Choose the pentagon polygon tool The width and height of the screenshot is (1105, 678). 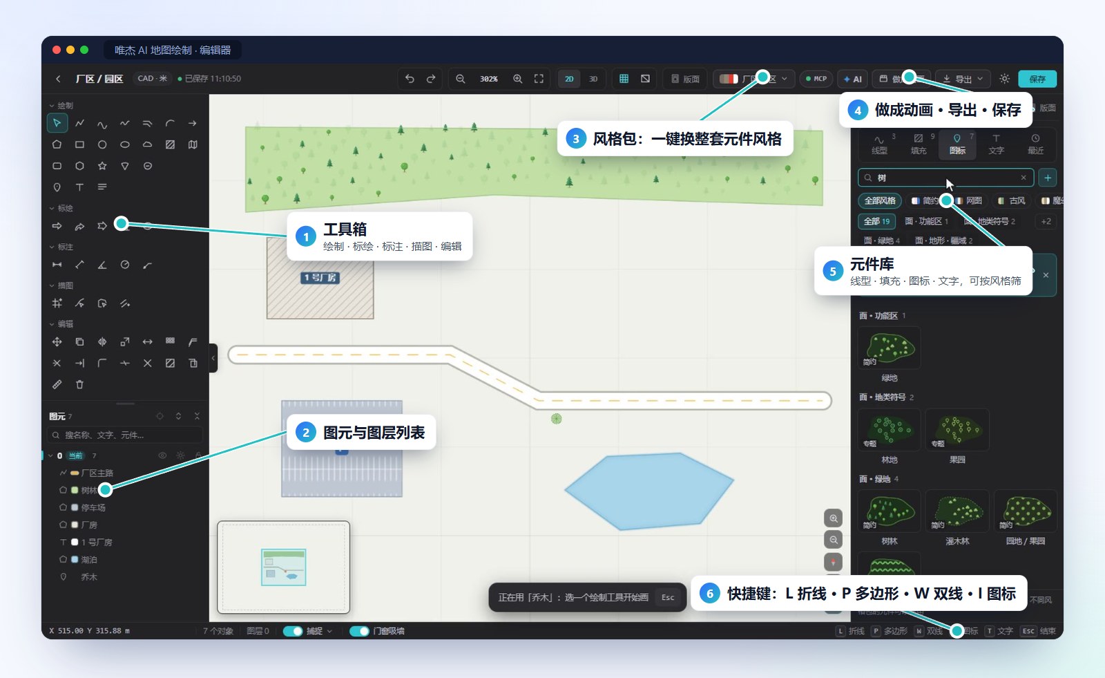(57, 144)
